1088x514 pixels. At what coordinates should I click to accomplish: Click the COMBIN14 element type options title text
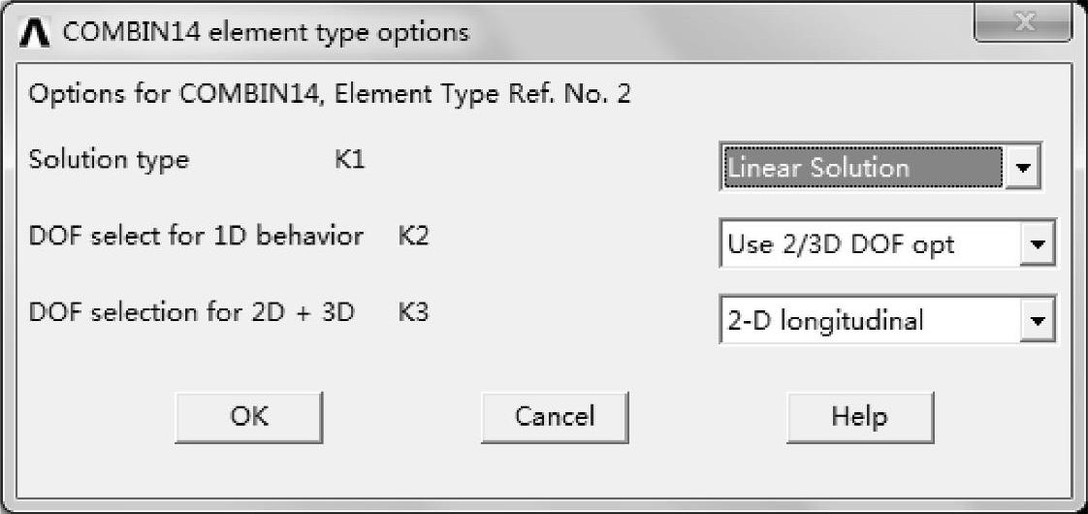(x=266, y=32)
